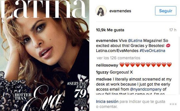The image size is (180, 111).
Task: Open the @nyandcompany mention
Action: 146,89
